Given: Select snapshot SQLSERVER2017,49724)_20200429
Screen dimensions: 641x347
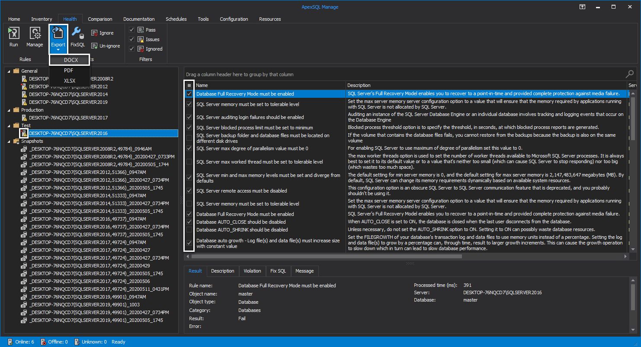Looking at the screenshot, I should pos(90,266).
